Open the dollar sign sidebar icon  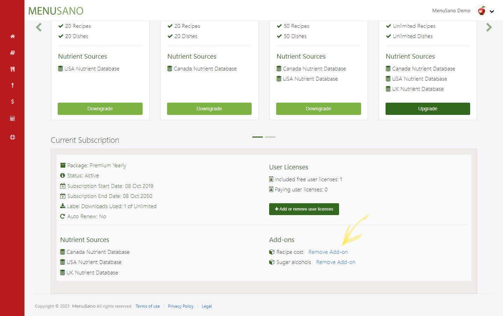click(x=13, y=102)
